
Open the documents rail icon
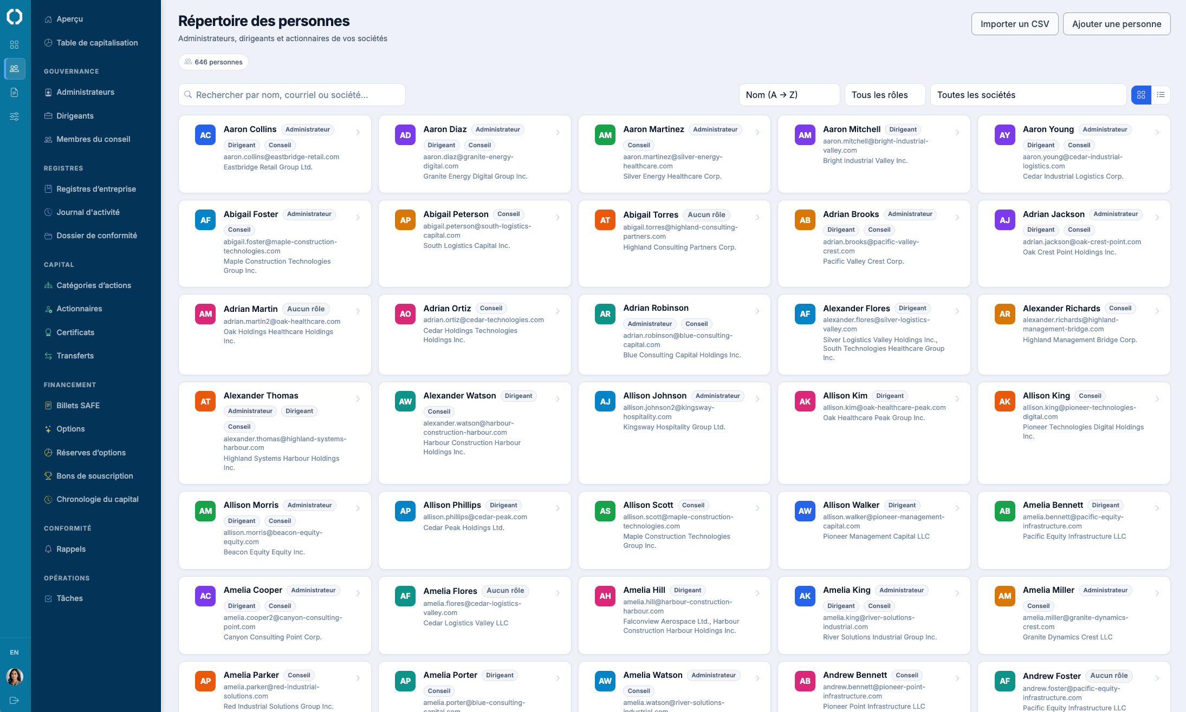(x=15, y=92)
